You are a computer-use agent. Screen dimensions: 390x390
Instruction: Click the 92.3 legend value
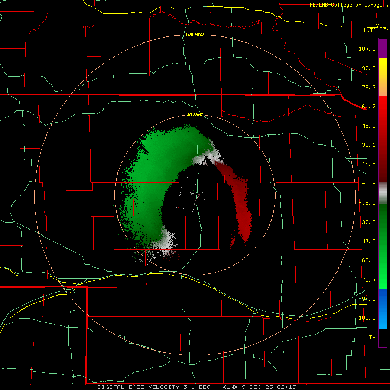pyautogui.click(x=369, y=68)
